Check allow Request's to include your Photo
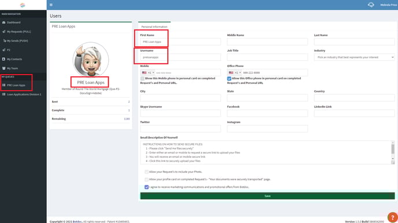This screenshot has width=398, height=223. pyautogui.click(x=146, y=172)
